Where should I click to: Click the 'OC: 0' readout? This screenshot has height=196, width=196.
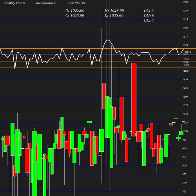point(149,11)
